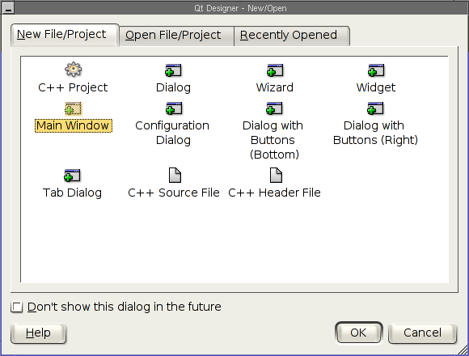Pick Dialog with Buttons (Right) icon
Viewport: 469px width, 356px height.
(375, 108)
